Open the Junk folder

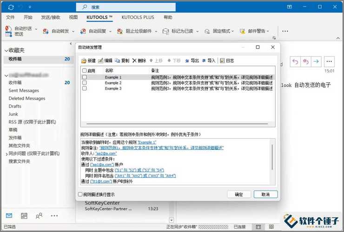[13, 114]
